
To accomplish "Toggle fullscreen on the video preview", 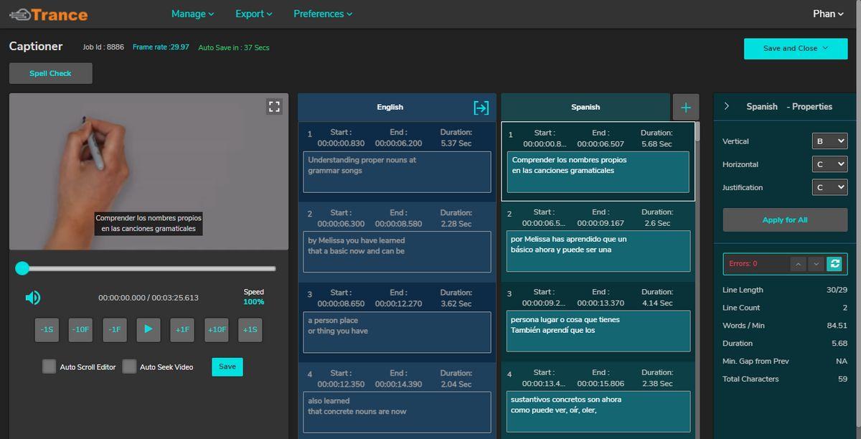I will click(x=273, y=107).
